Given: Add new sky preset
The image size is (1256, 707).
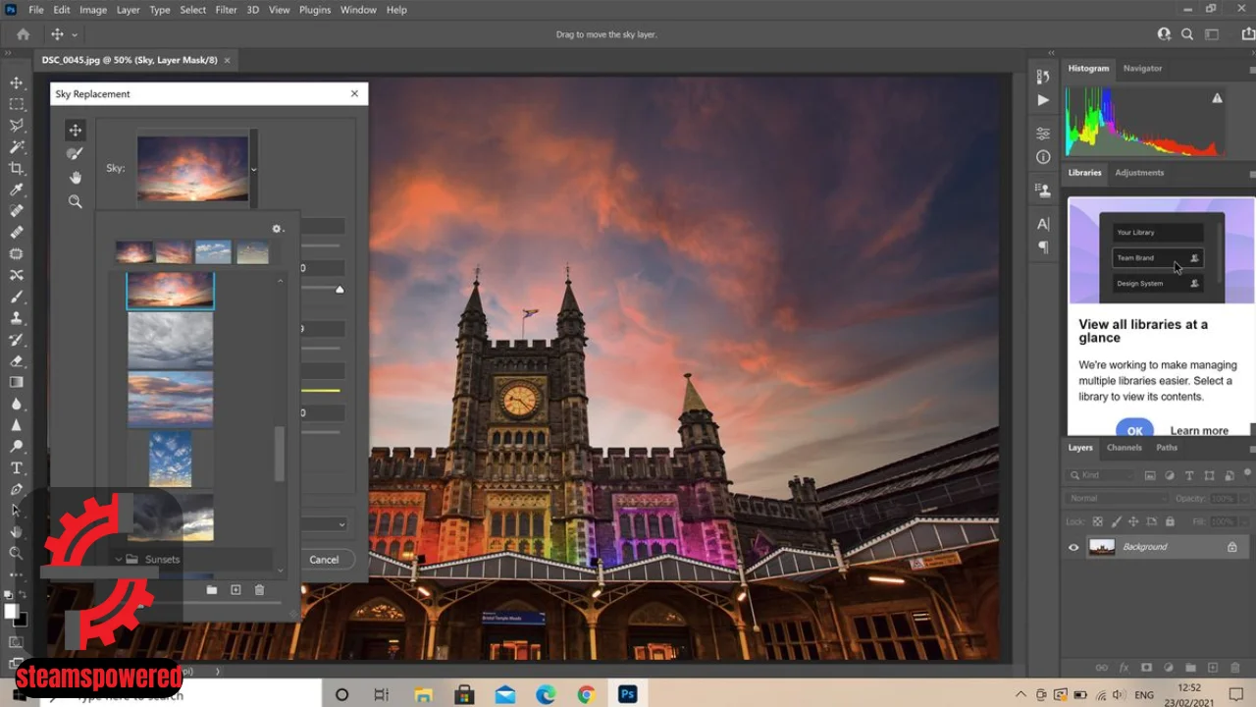Looking at the screenshot, I should [x=235, y=589].
